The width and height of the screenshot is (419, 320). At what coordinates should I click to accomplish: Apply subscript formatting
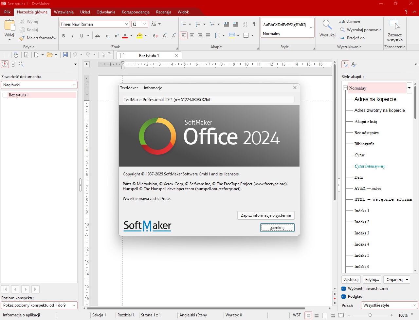(107, 36)
